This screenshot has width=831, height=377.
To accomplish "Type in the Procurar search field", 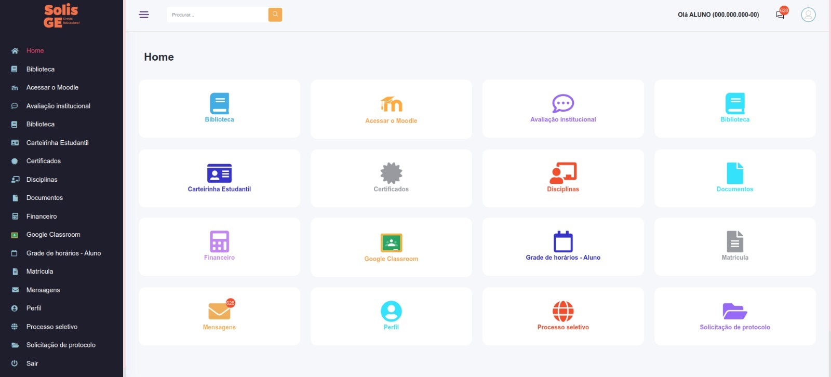I will point(217,15).
